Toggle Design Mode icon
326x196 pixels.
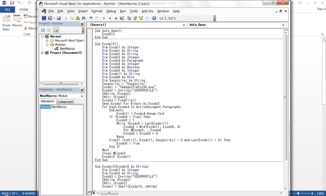(122, 18)
